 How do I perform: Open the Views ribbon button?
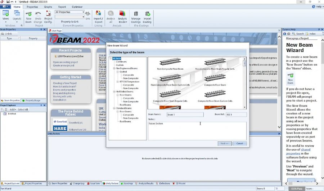pyautogui.click(x=5, y=17)
